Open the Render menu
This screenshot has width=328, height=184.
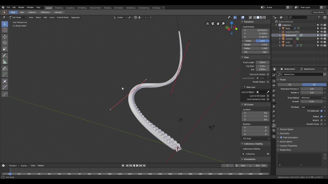coord(21,8)
